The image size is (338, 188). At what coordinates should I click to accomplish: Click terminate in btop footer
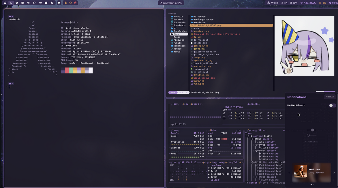[x=279, y=183]
